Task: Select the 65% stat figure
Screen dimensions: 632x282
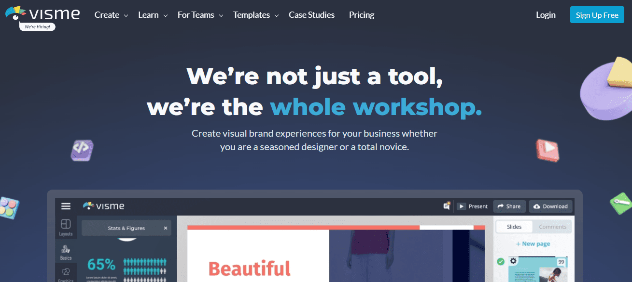Action: tap(101, 264)
